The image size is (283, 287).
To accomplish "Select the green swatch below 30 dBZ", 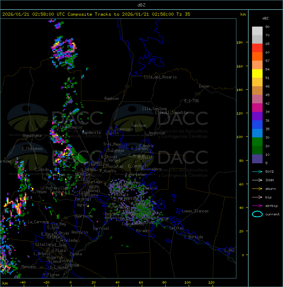I will [x=257, y=142].
